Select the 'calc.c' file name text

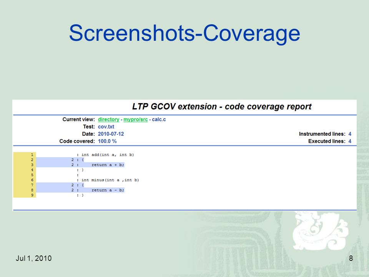tap(159, 119)
